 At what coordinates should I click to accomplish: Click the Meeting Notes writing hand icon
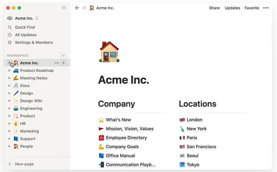tap(16, 78)
